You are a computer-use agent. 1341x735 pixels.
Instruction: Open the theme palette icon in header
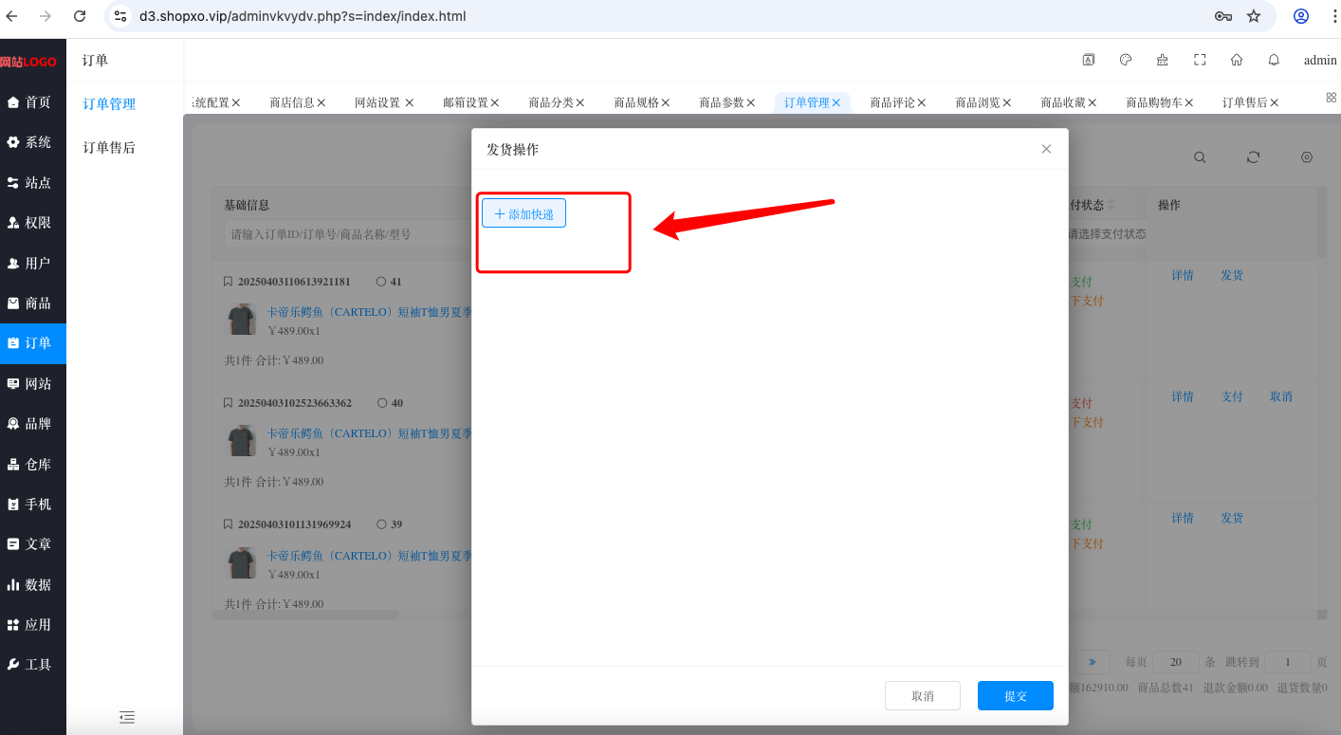pyautogui.click(x=1126, y=60)
